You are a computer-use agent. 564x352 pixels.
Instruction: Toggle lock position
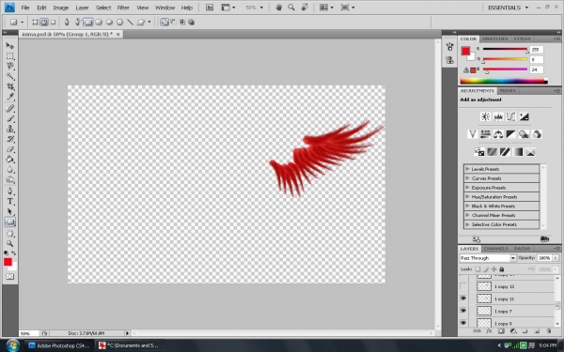(x=493, y=269)
